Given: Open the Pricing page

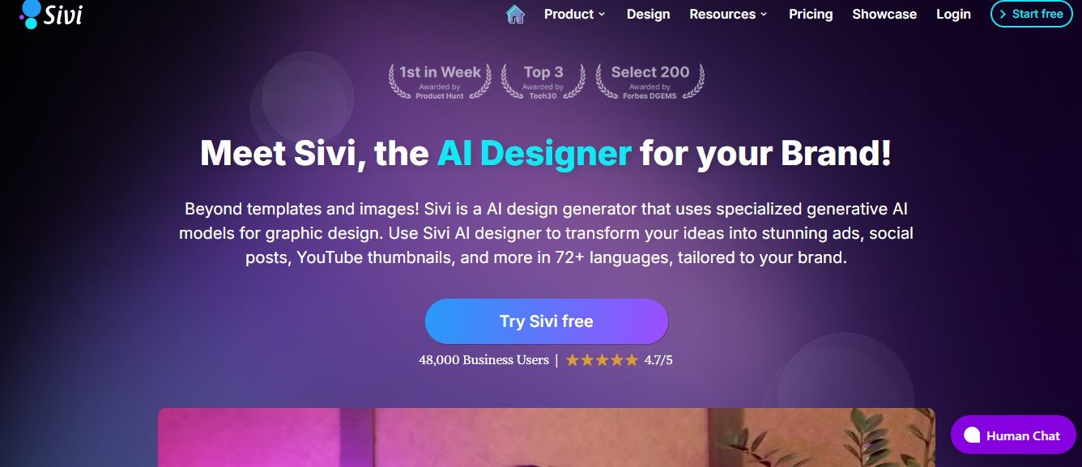Looking at the screenshot, I should [x=811, y=14].
